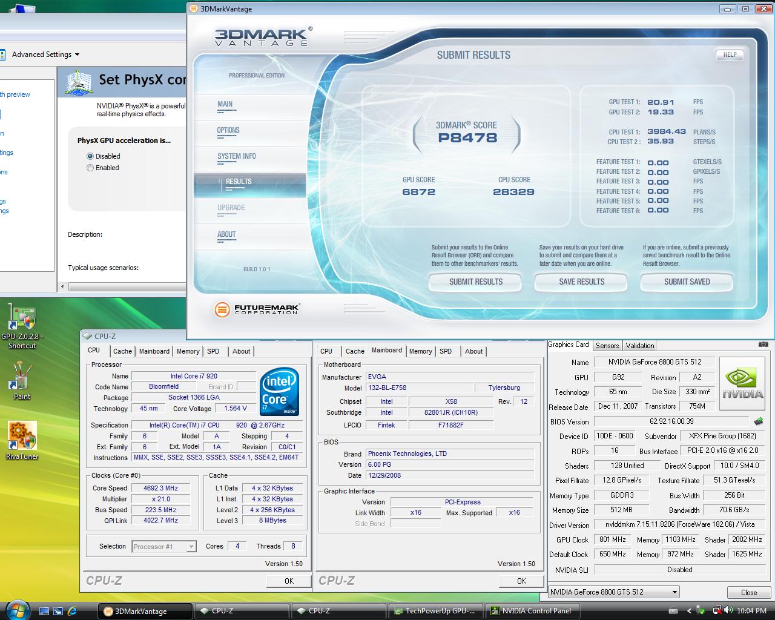The width and height of the screenshot is (775, 620).
Task: Switch to Sensors tab in GPU-Z
Action: (x=607, y=346)
